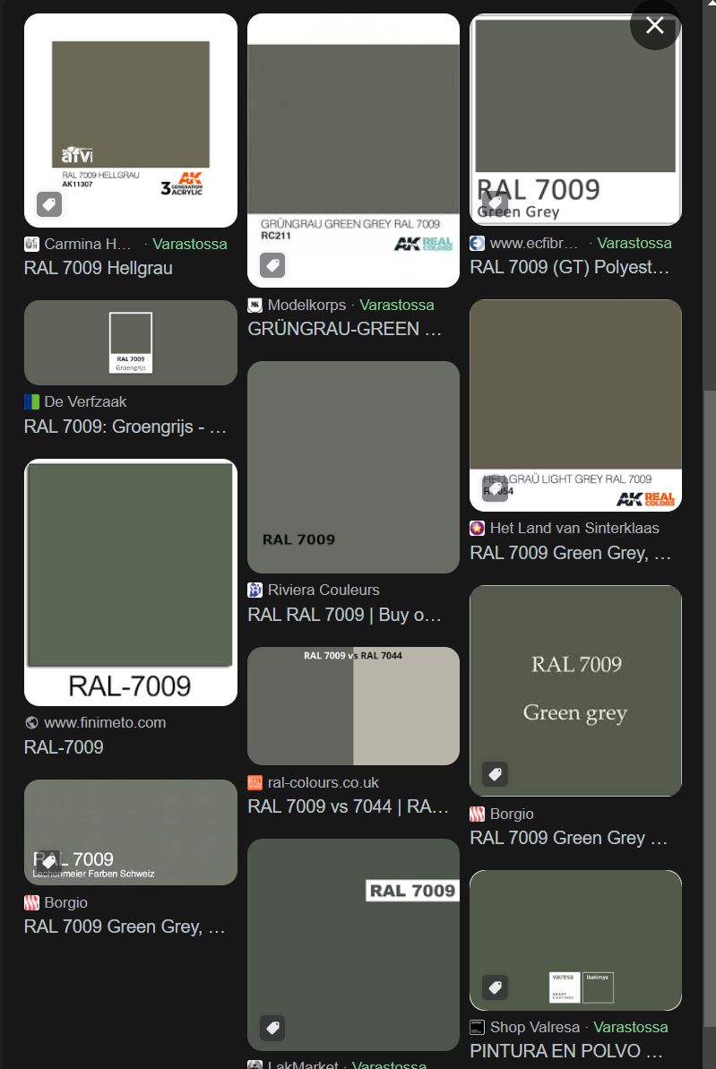Open 'GRÜNGRAU-GREEN' result title
Viewport: 716px width, 1069px height.
point(344,329)
